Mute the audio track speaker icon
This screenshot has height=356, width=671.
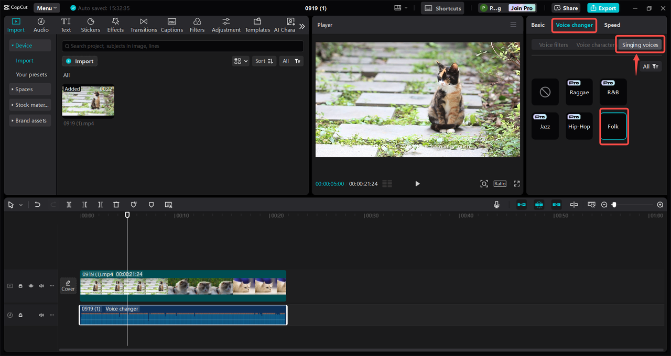(x=41, y=315)
